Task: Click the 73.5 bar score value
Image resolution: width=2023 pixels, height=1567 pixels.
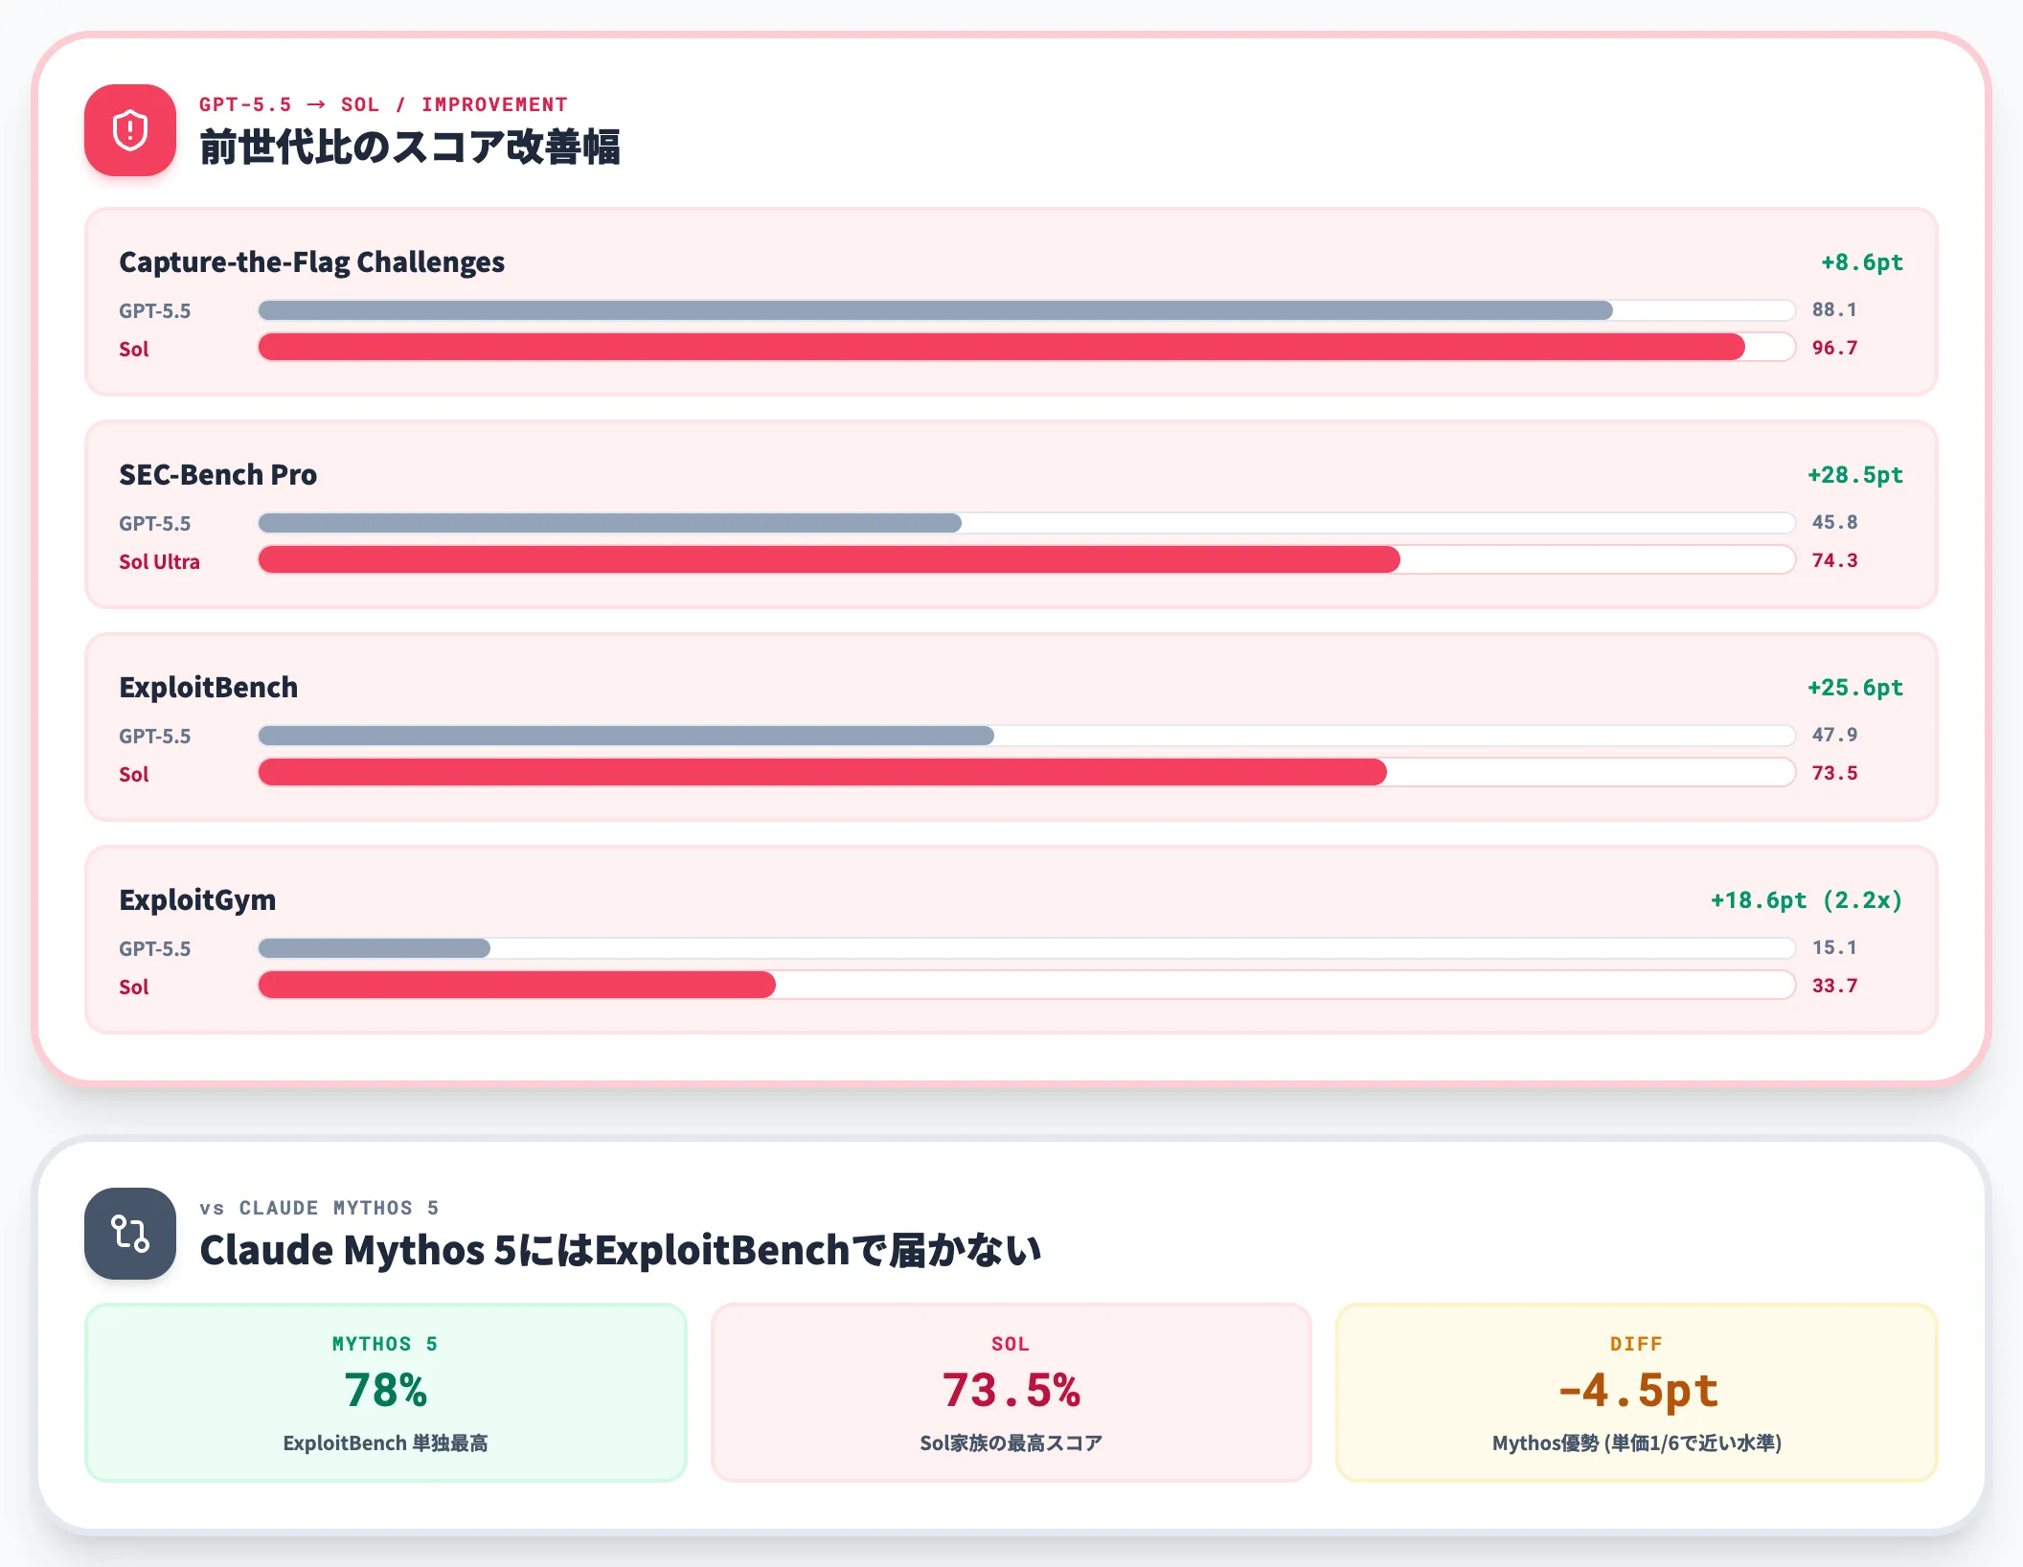Action: click(1834, 773)
